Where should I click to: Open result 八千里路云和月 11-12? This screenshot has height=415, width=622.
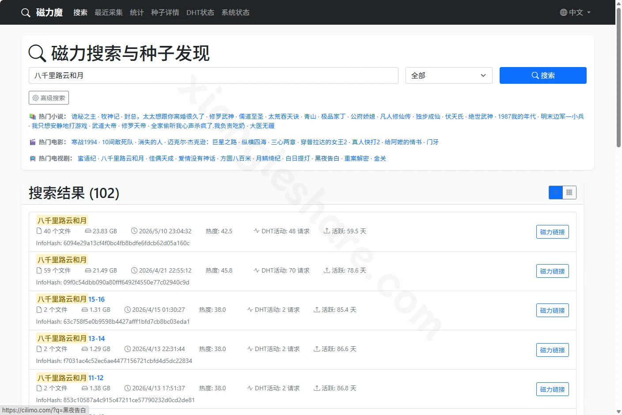click(70, 378)
